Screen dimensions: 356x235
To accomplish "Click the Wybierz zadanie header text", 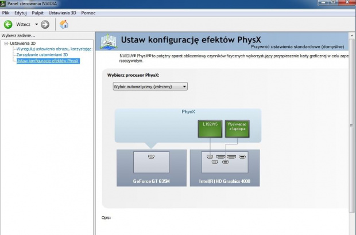I will [x=18, y=36].
